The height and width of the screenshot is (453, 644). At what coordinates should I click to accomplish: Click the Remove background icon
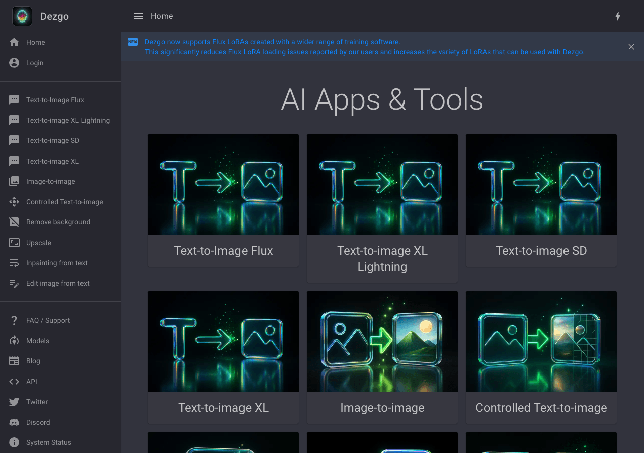point(14,222)
